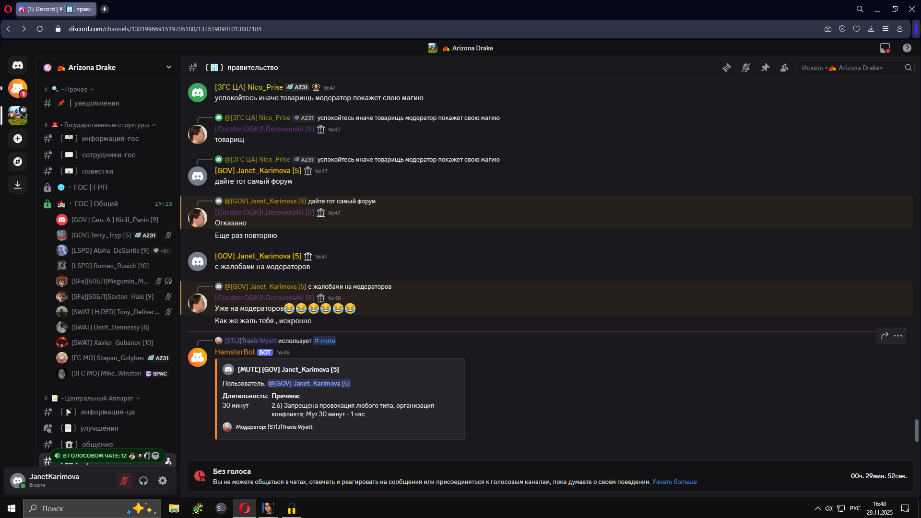Click the mute command link
The image size is (921, 518).
[325, 341]
